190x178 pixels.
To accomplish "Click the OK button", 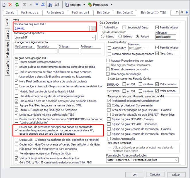I will pos(135,175).
